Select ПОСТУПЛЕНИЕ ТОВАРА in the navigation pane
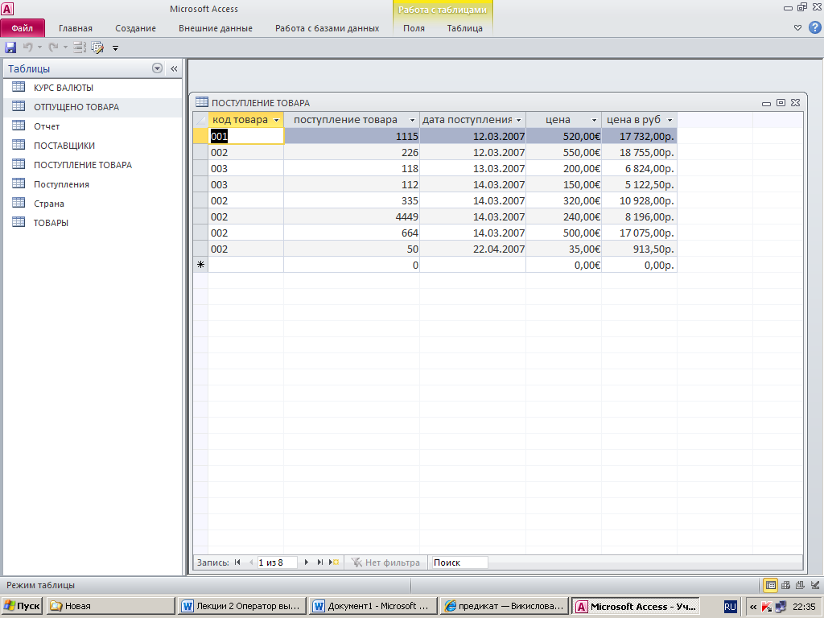The height and width of the screenshot is (618, 824). [83, 165]
